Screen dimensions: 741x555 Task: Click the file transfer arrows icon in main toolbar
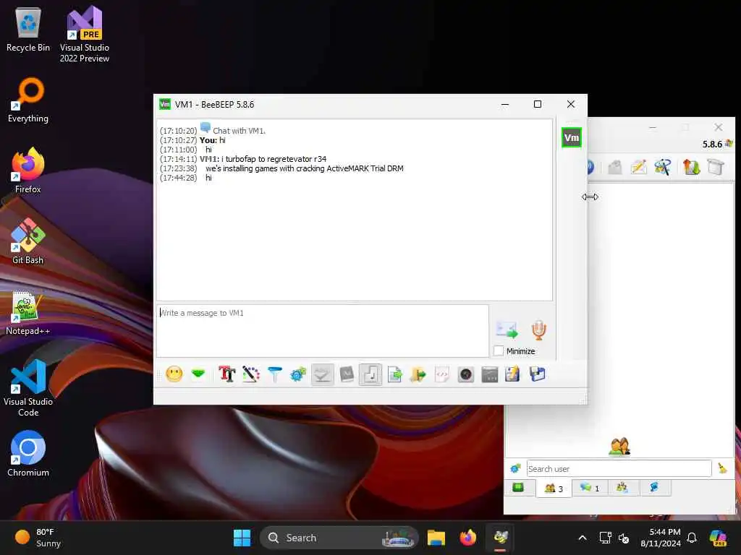691,167
